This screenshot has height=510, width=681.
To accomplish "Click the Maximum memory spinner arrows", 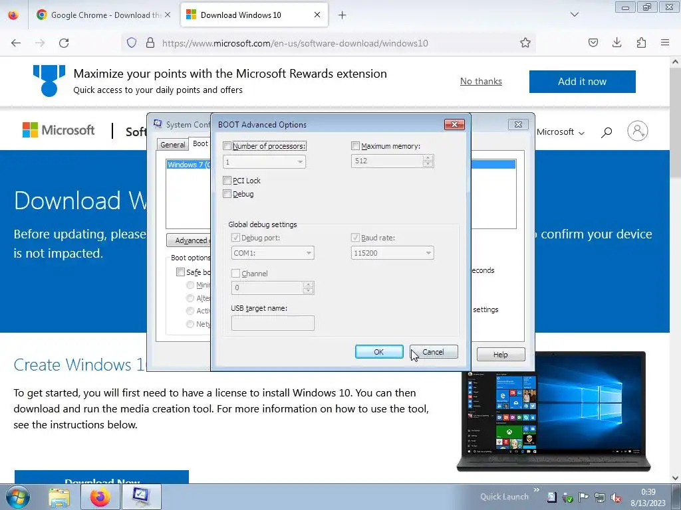I will (x=428, y=161).
